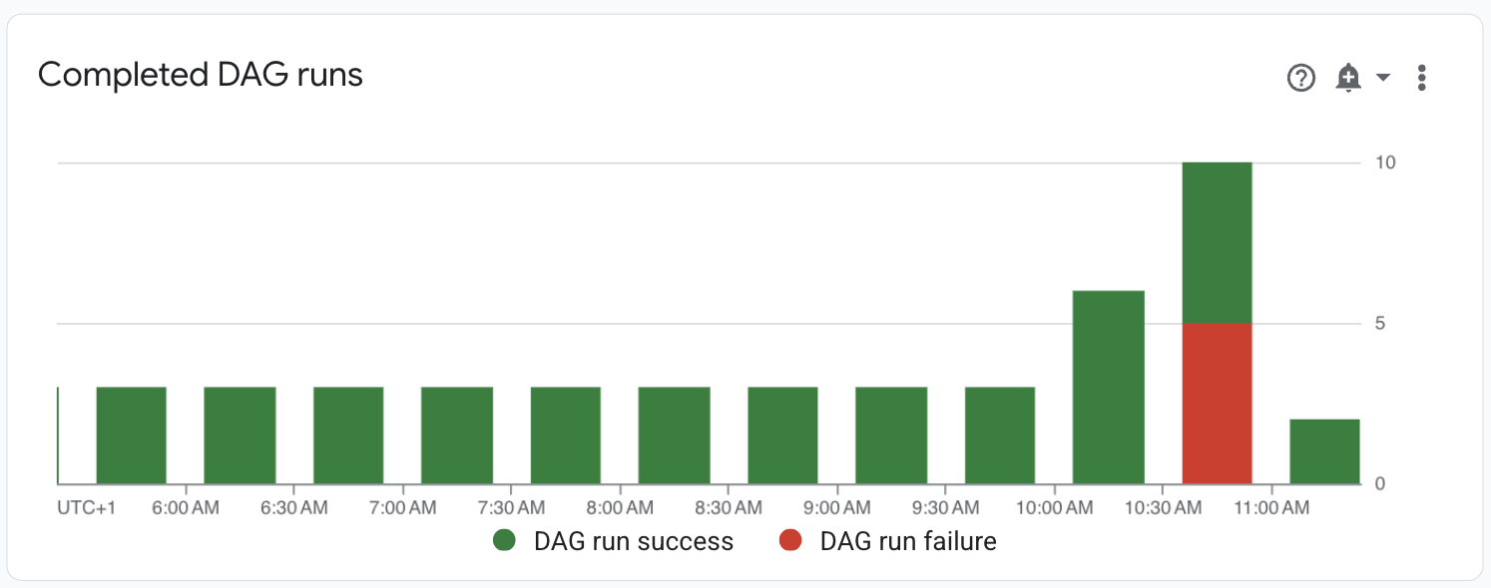Open the help icon for the chart
Viewport: 1491px width, 588px height.
click(x=1301, y=78)
